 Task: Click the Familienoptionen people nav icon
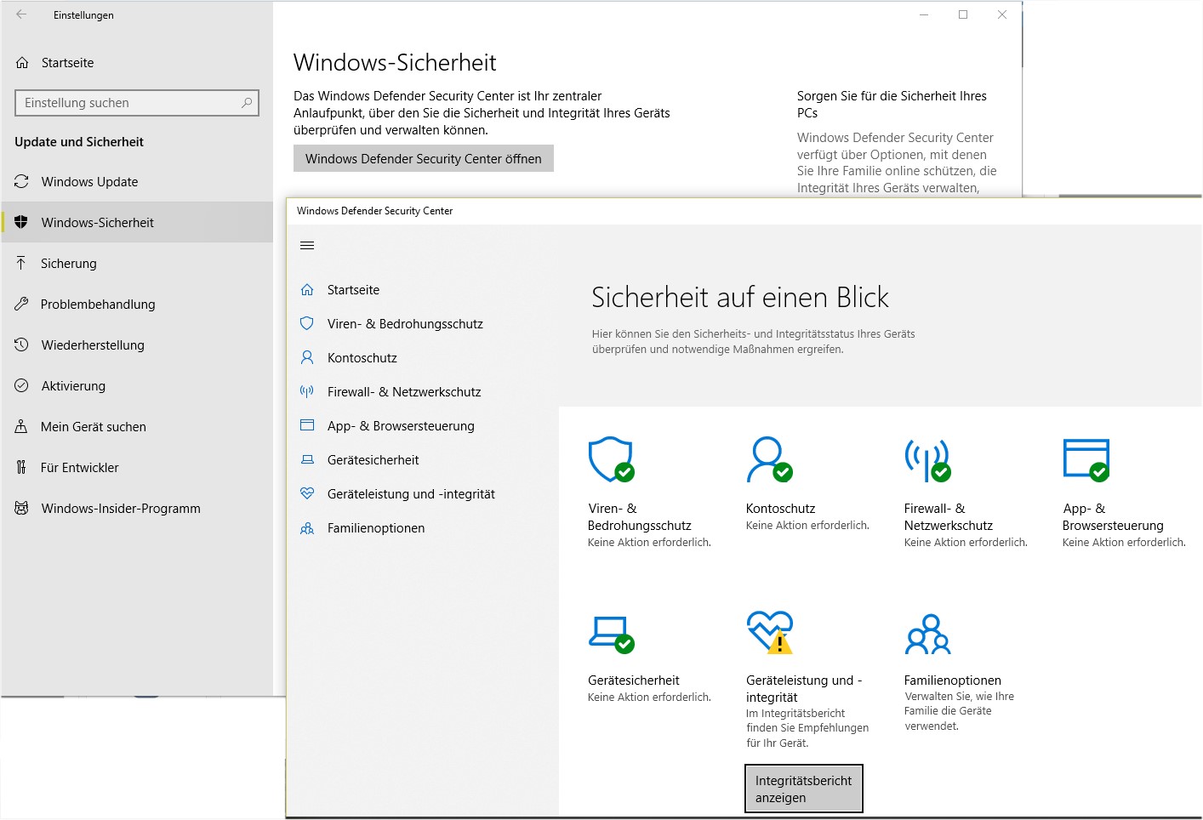307,528
